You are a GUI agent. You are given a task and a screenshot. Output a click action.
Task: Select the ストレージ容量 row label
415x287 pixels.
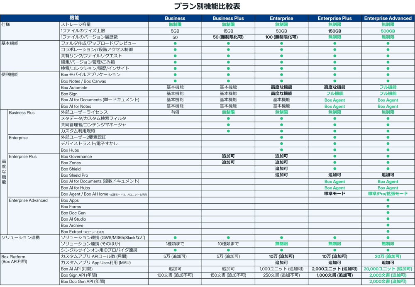pos(76,24)
